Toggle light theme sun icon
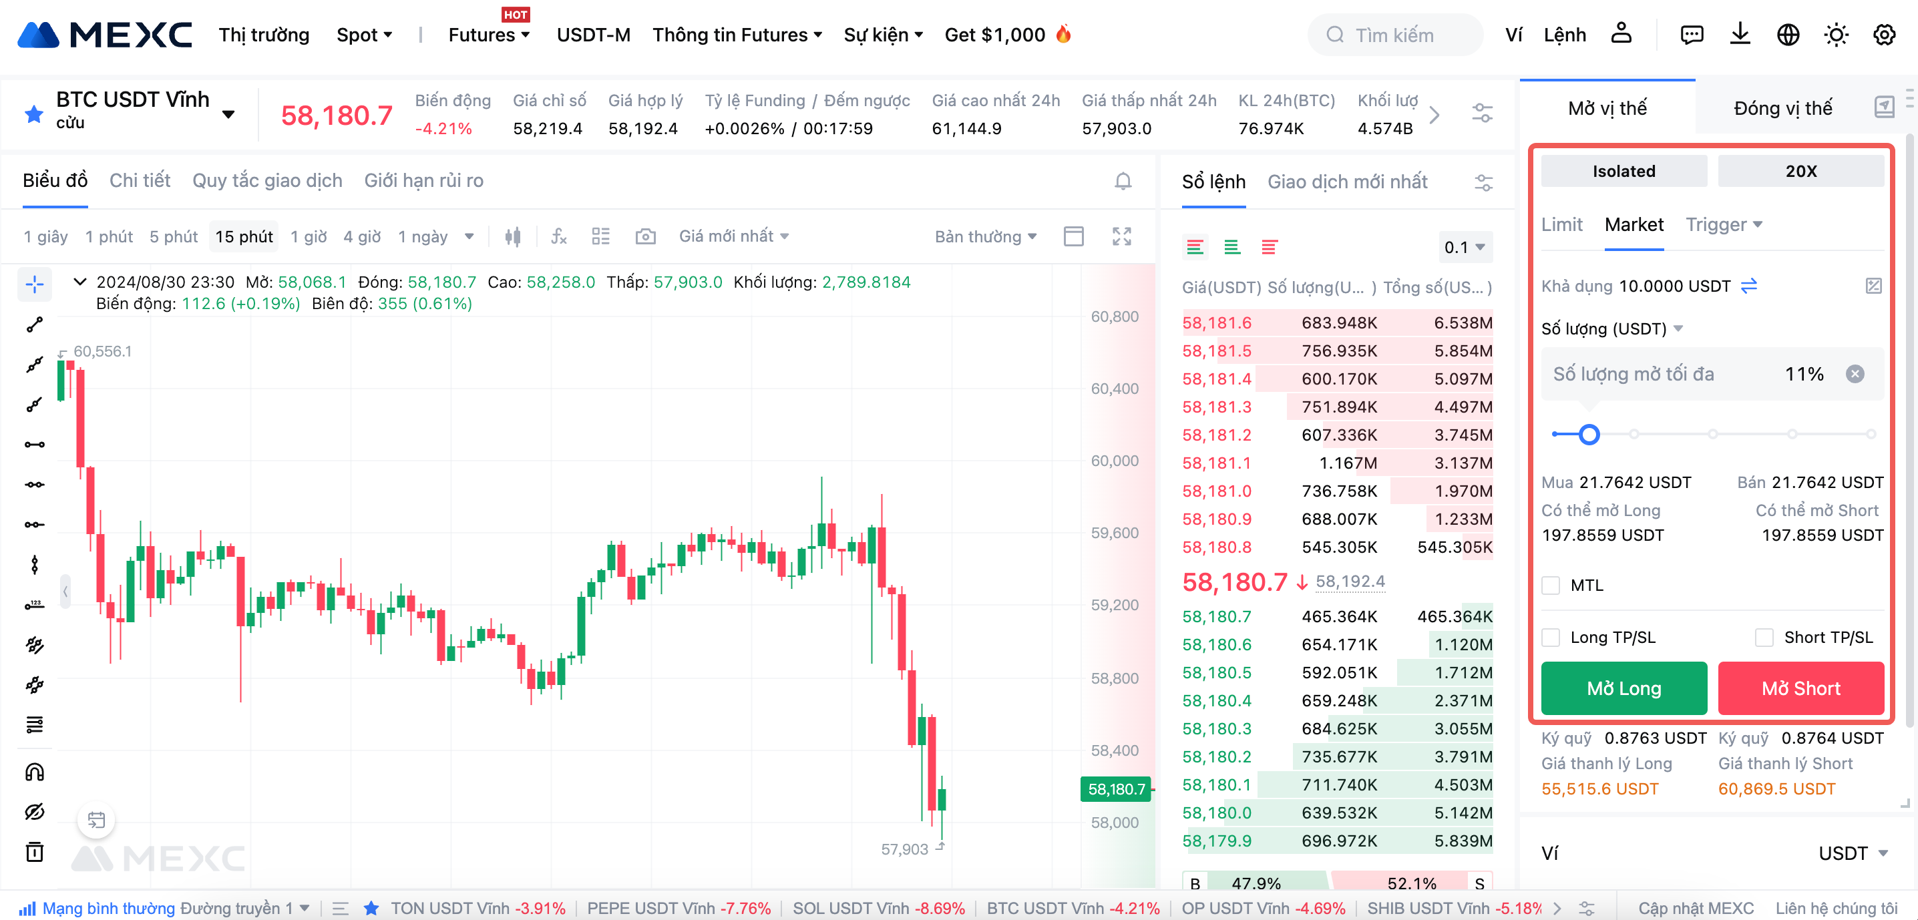1918x920 pixels. pos(1836,34)
